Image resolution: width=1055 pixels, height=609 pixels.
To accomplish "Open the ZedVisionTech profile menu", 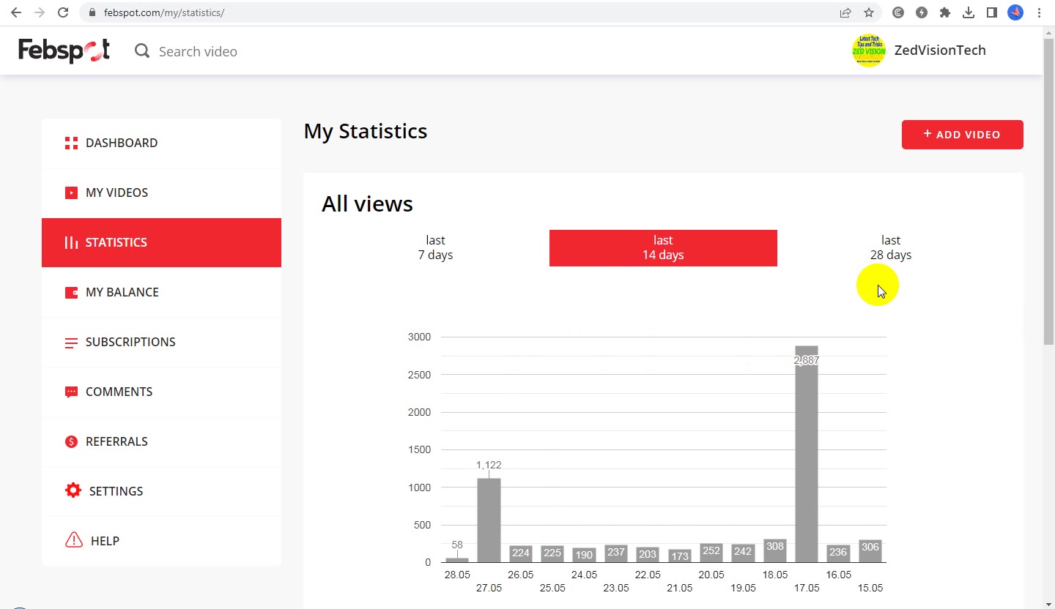I will (x=919, y=51).
